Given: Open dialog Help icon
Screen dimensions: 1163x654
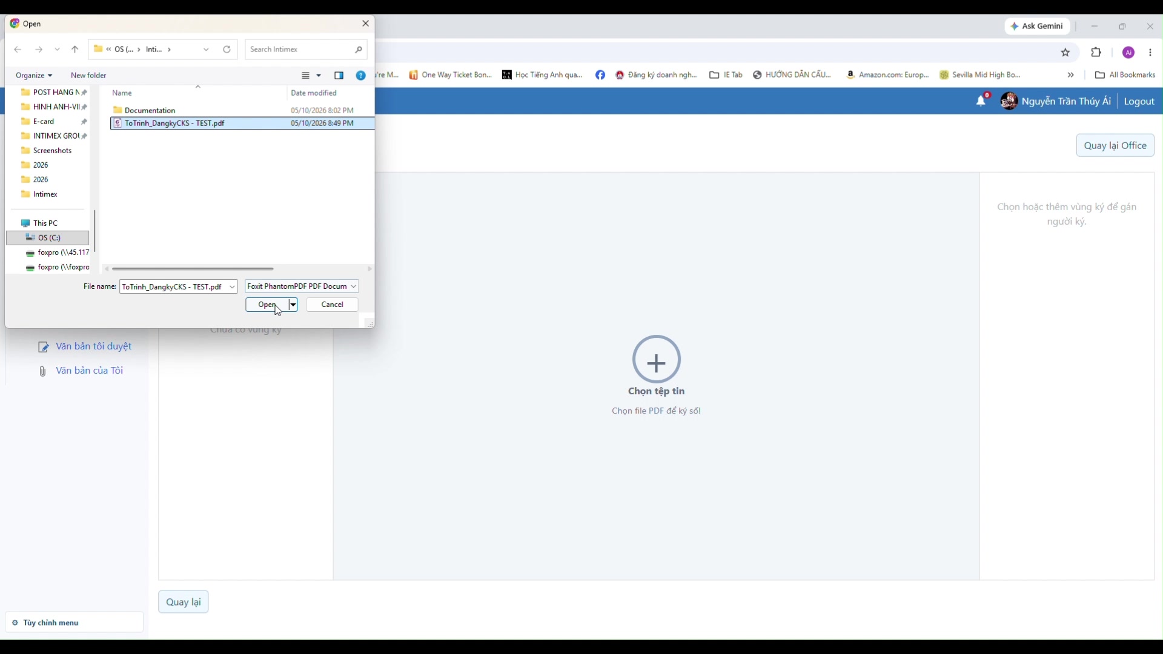Looking at the screenshot, I should tap(361, 76).
